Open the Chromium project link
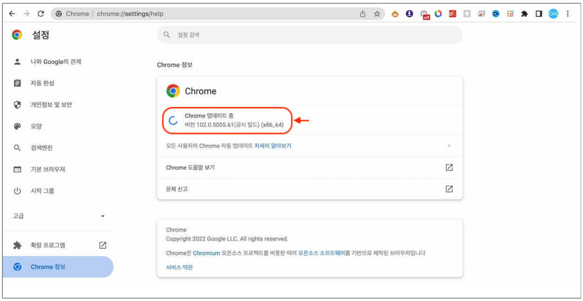Screen dimensions: 583x301 pyautogui.click(x=206, y=253)
